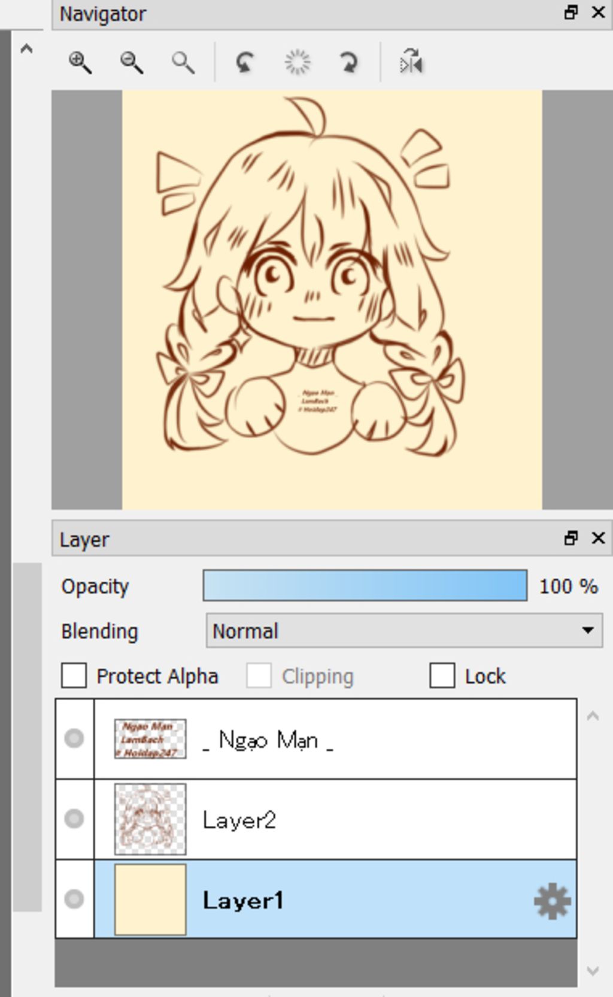Toggle visibility of Layer2

click(74, 819)
